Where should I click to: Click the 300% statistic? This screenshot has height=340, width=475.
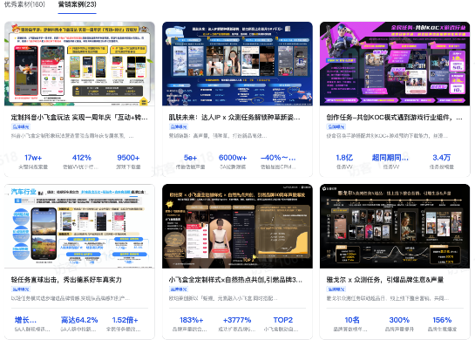tap(399, 320)
